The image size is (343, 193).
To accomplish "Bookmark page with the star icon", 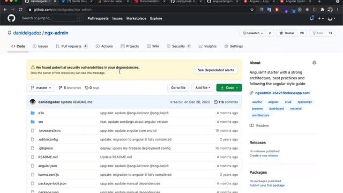I will pos(252,10).
